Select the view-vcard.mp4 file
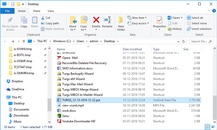The height and width of the screenshot is (130, 217). click(x=128, y=105)
